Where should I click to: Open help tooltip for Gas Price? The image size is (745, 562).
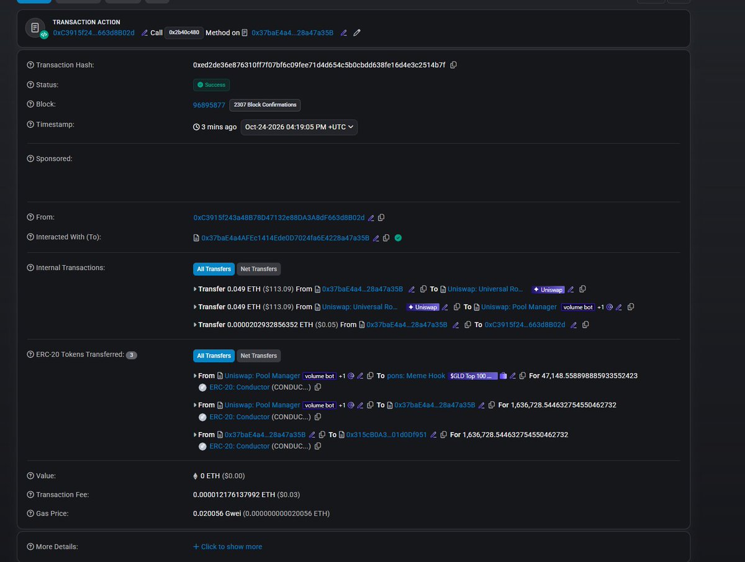click(30, 514)
